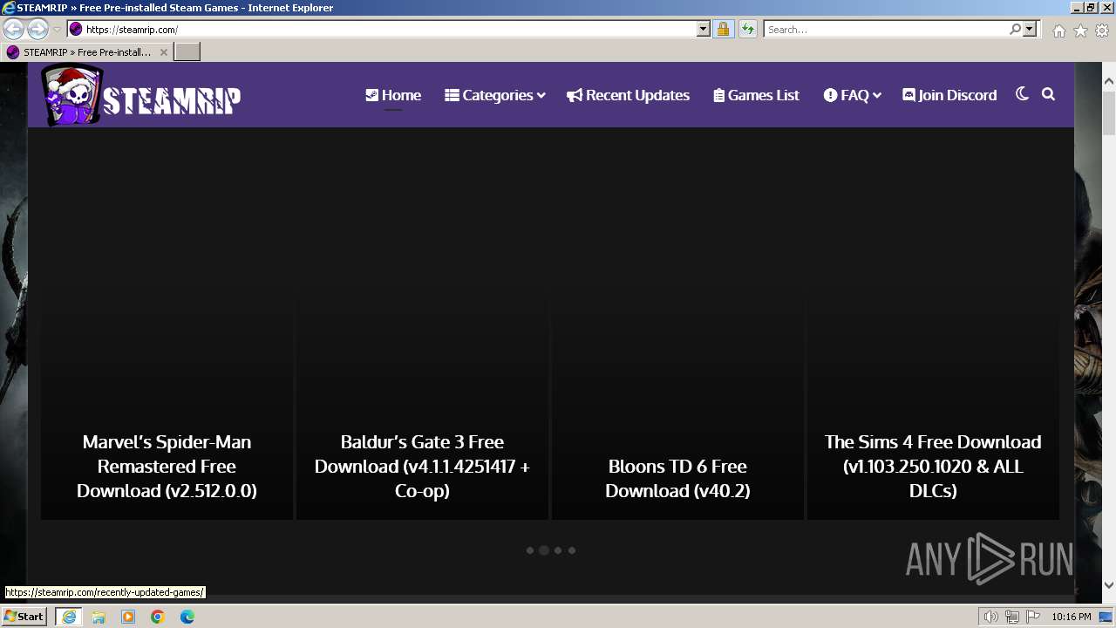Toggle dark mode moon icon
The width and height of the screenshot is (1116, 628).
1022,94
